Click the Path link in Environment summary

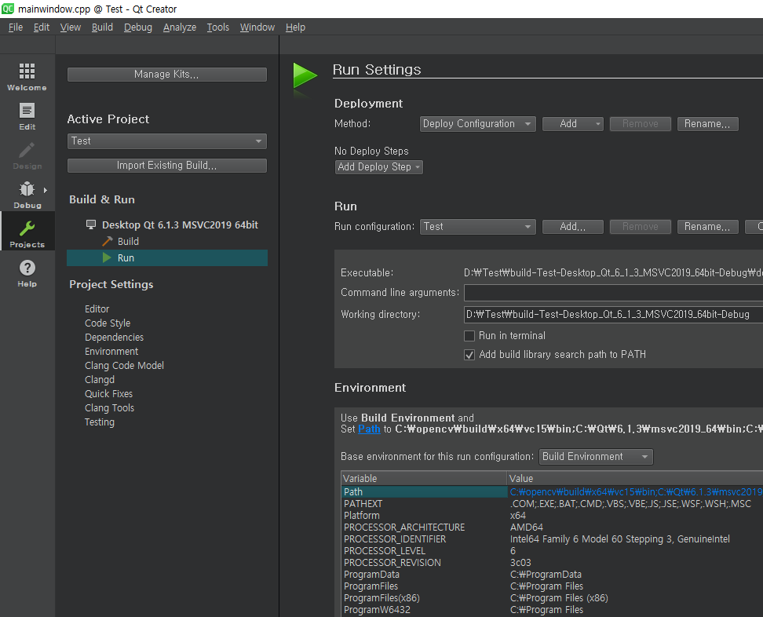[x=369, y=429]
